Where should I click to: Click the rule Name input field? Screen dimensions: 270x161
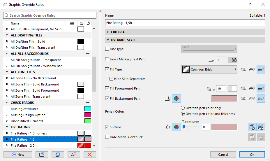click(x=185, y=23)
